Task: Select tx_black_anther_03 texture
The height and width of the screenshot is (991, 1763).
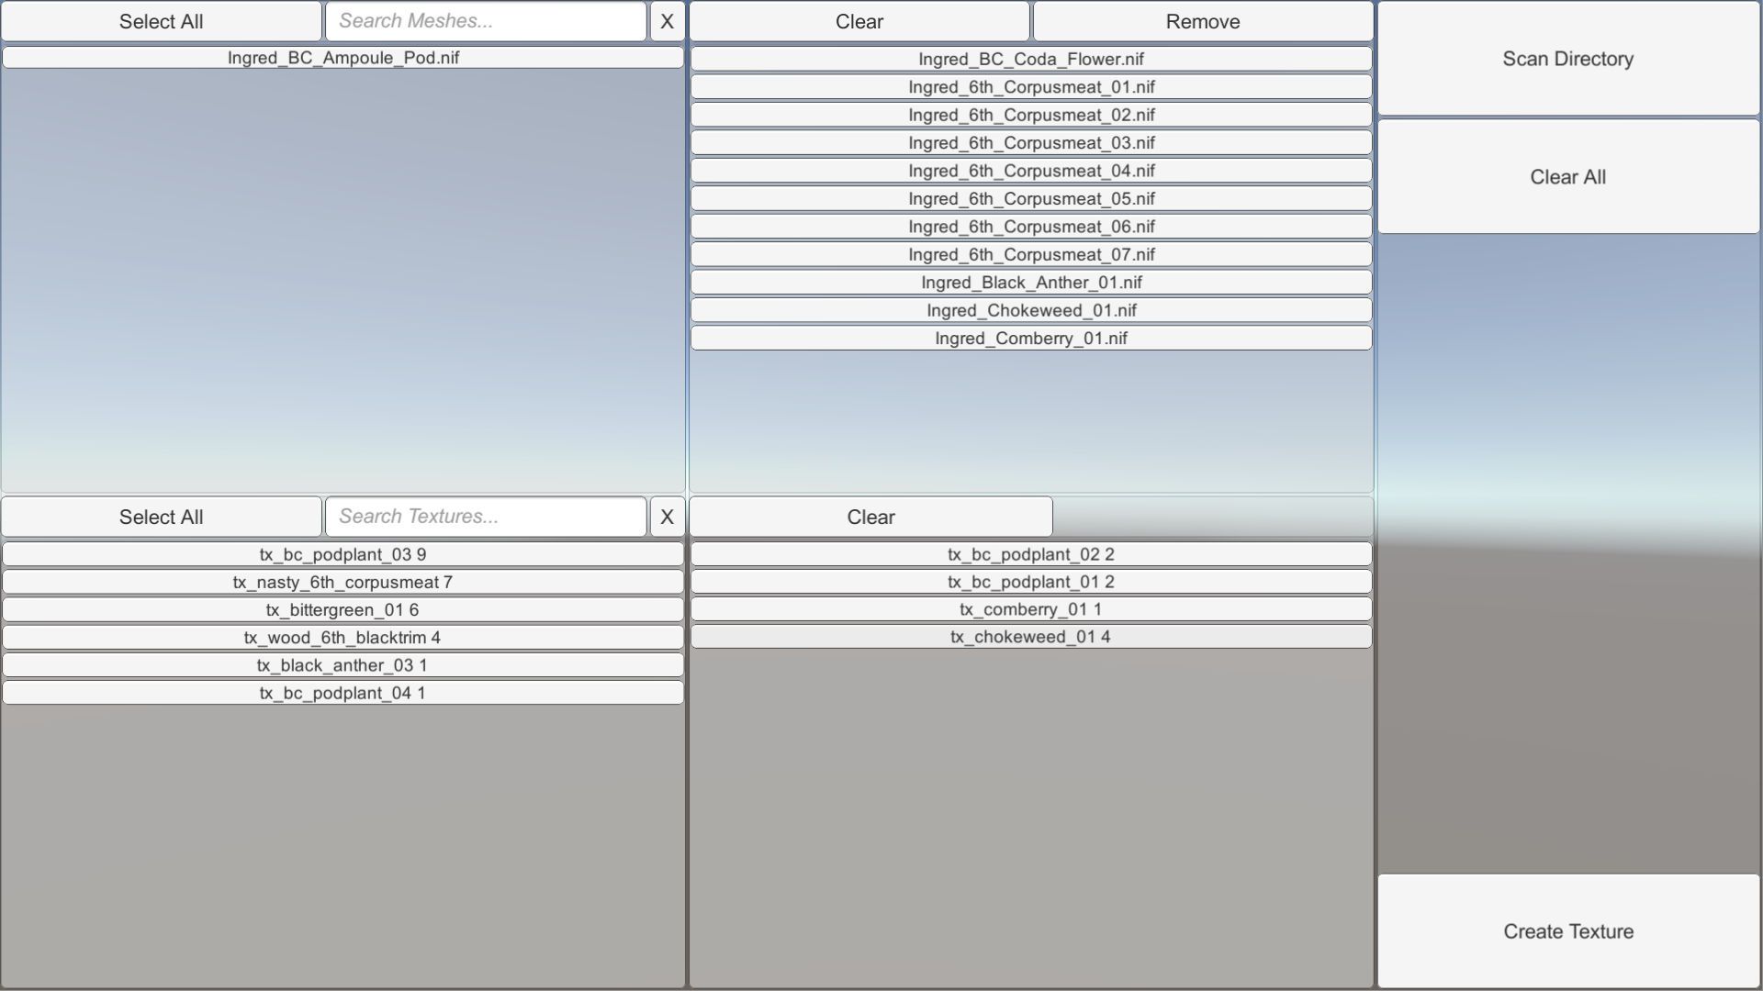Action: coord(343,665)
